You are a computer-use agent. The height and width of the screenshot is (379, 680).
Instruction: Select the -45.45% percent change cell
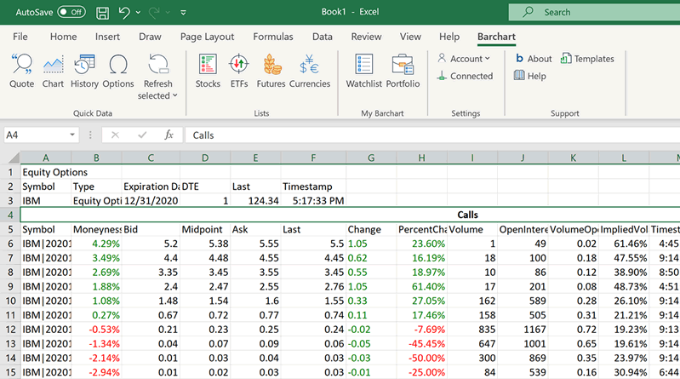[x=421, y=344]
